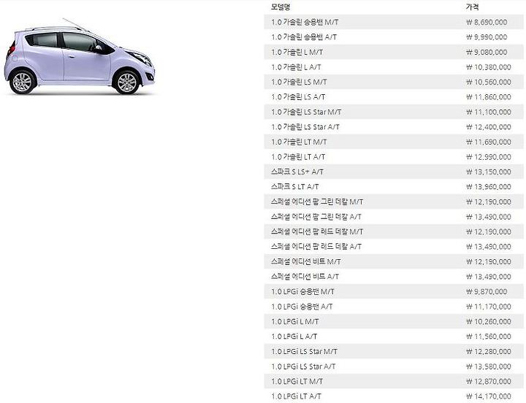The image size is (526, 403).
Task: Select the 1.0 LPGi 승용밴 M/T model name
Action: click(302, 292)
